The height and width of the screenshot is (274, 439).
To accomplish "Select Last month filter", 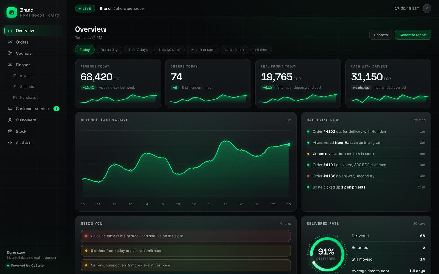I will pos(234,50).
